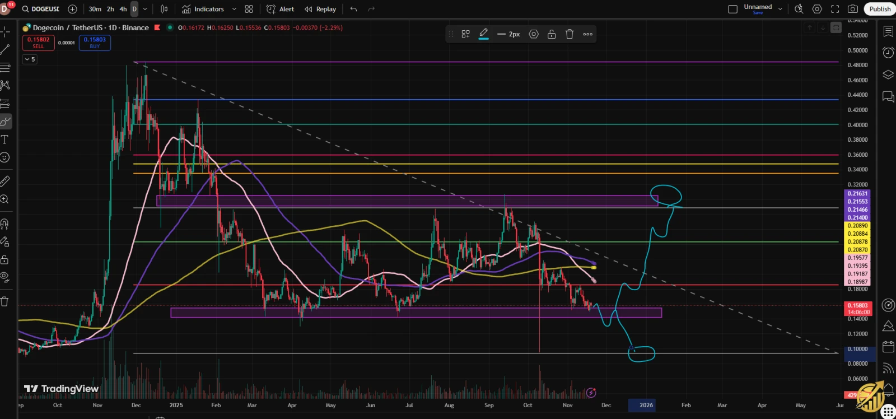
Task: Add a symbol to compare with plus icon
Action: pyautogui.click(x=72, y=9)
